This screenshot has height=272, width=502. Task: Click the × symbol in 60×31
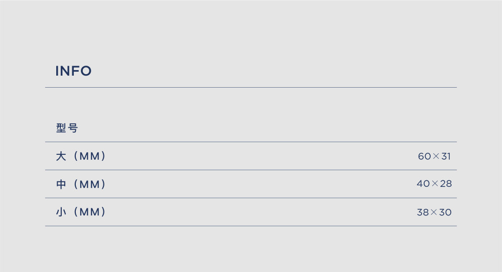coord(436,156)
